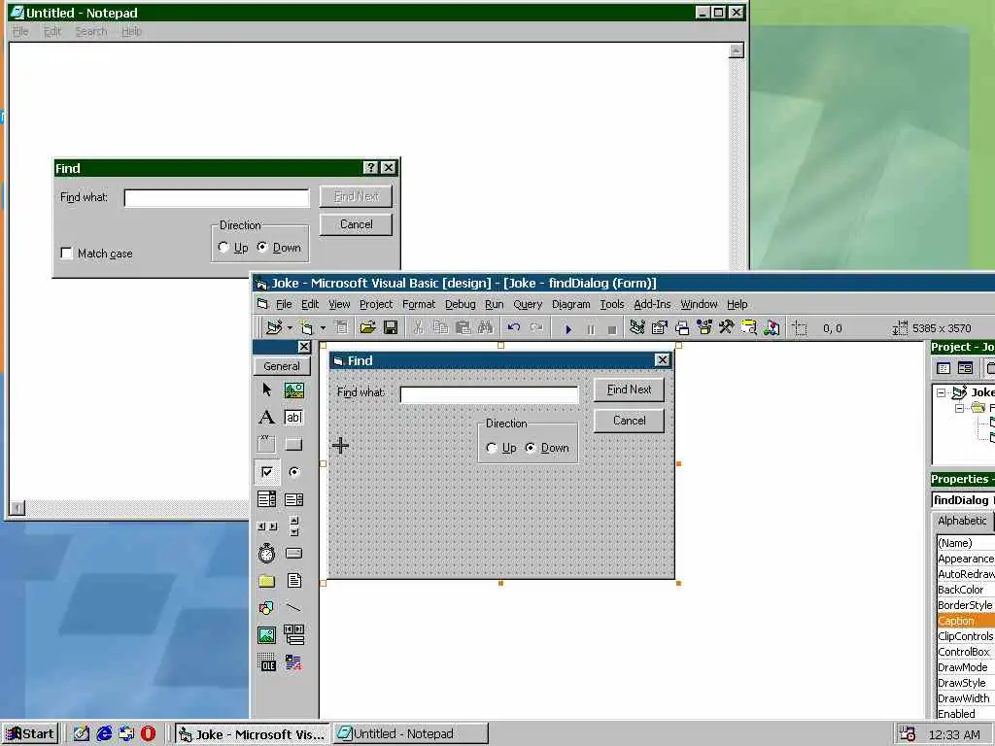The image size is (995, 746).
Task: Select the CheckBox control tool
Action: tap(266, 472)
